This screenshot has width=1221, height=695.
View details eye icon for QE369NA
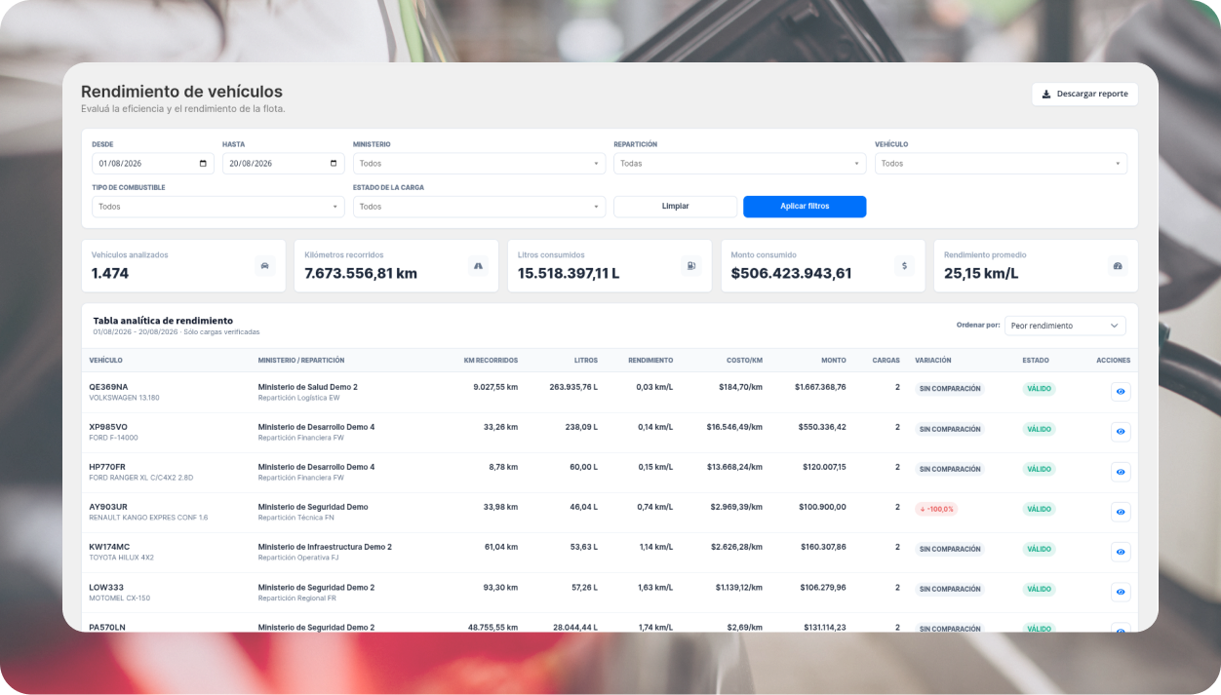coord(1121,392)
